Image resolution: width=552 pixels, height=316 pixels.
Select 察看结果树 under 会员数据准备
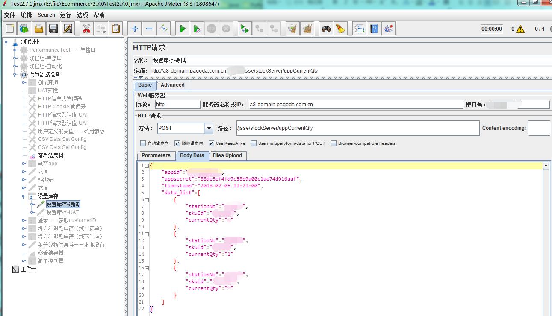(50, 155)
